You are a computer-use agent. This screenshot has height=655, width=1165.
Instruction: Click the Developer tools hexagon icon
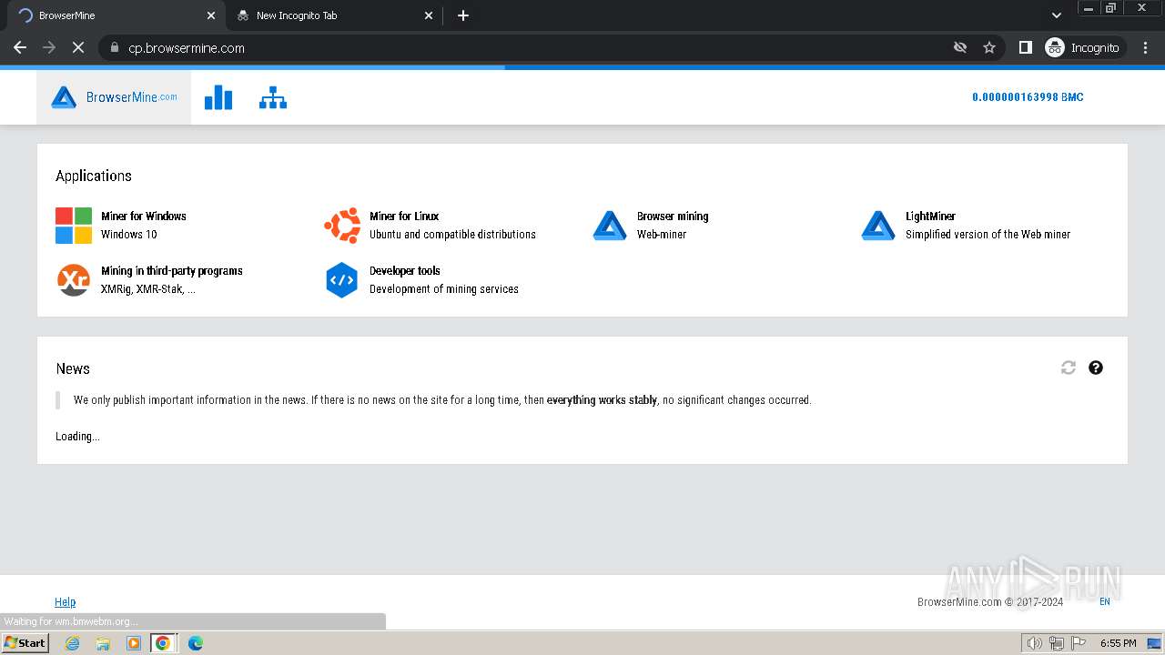point(342,280)
